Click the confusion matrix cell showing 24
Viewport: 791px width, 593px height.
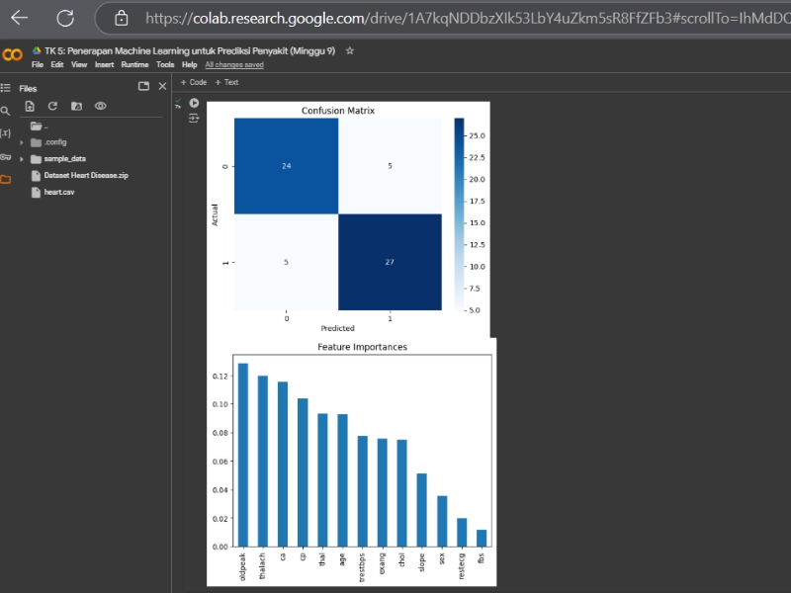coord(286,166)
